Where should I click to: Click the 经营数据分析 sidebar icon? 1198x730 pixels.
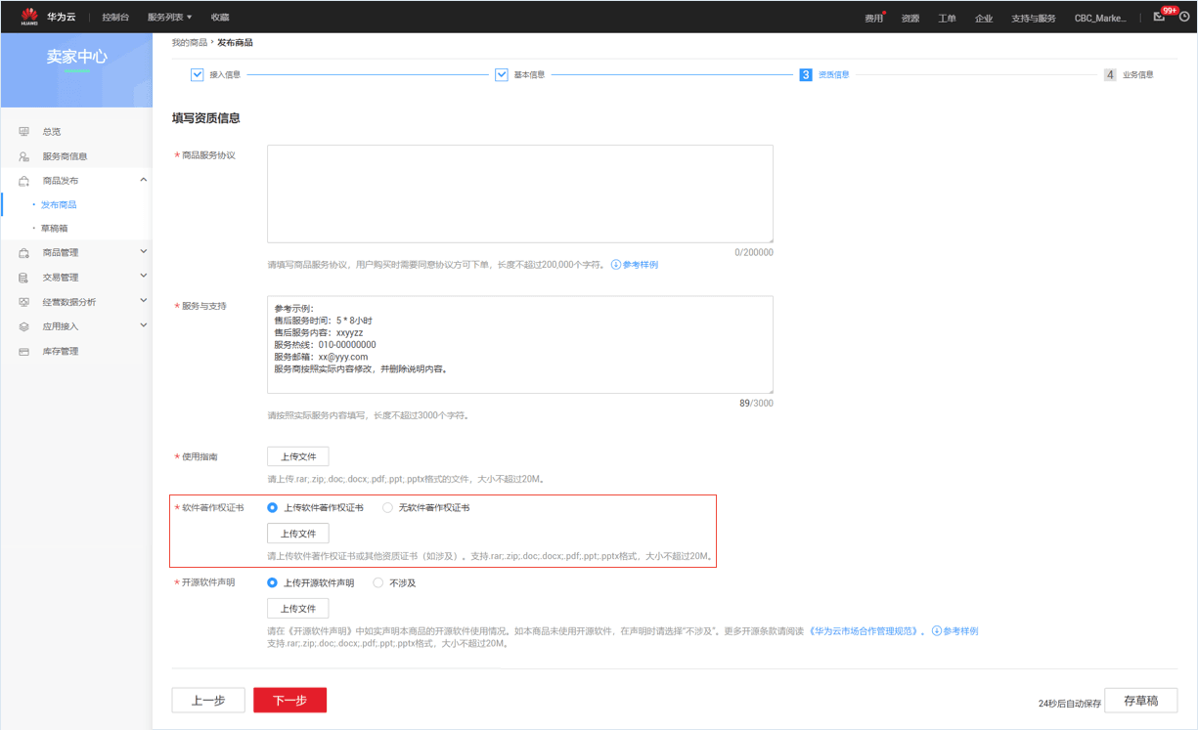pos(23,302)
